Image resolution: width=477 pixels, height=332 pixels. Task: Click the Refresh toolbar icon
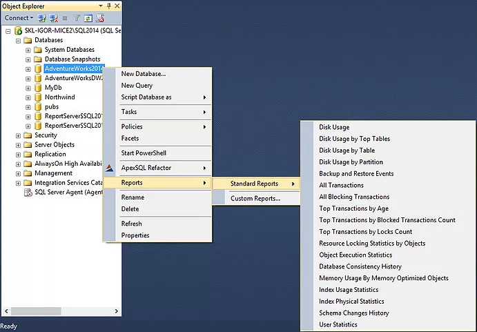point(88,19)
